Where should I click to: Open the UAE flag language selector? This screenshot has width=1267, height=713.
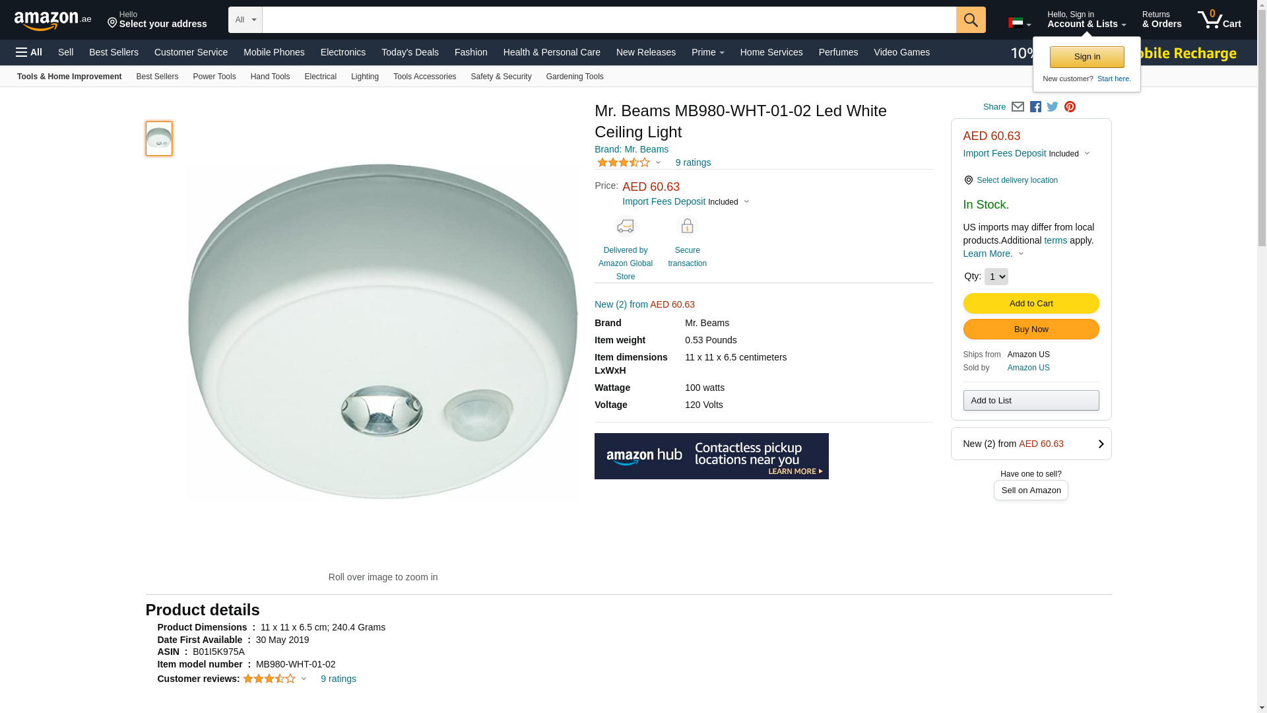[1019, 24]
